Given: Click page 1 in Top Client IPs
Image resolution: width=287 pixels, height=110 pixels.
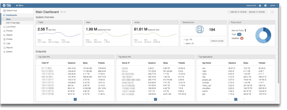Looking at the screenshot, I should point(75,99).
